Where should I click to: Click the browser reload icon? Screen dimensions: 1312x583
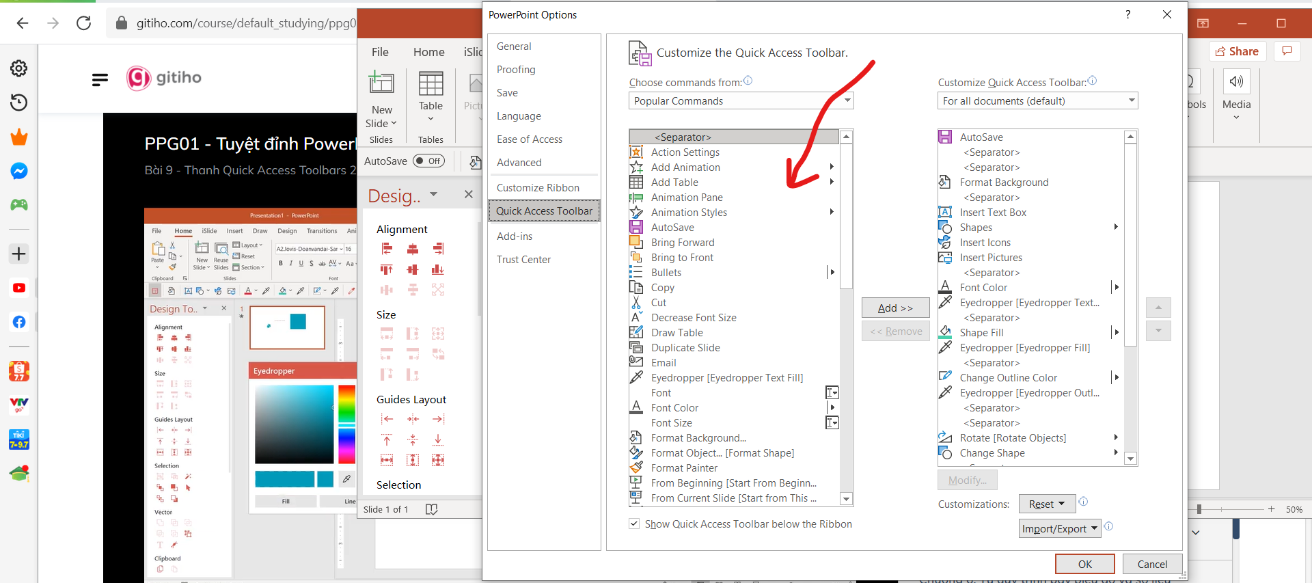click(x=84, y=23)
